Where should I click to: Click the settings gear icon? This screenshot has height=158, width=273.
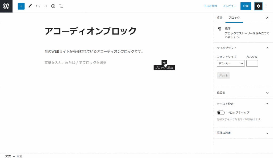(x=258, y=6)
